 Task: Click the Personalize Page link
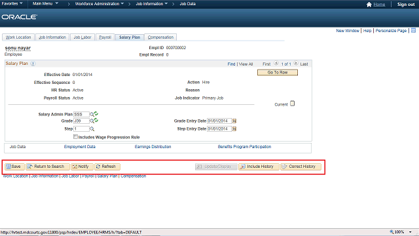(391, 31)
